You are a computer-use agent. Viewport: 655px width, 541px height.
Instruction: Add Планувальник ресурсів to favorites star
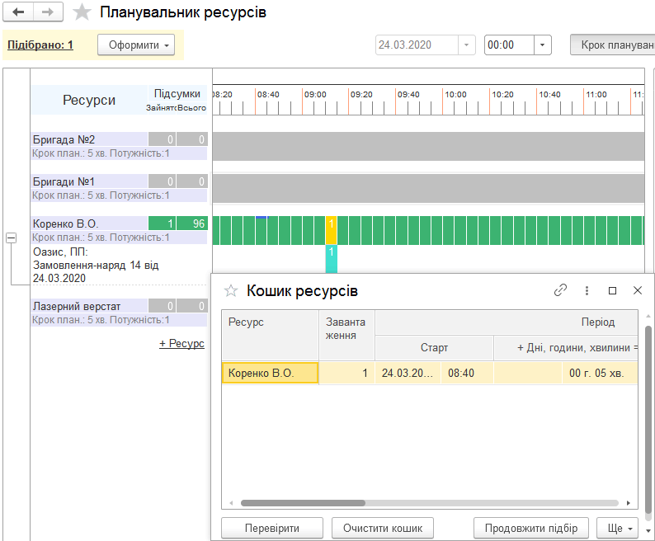click(x=82, y=12)
